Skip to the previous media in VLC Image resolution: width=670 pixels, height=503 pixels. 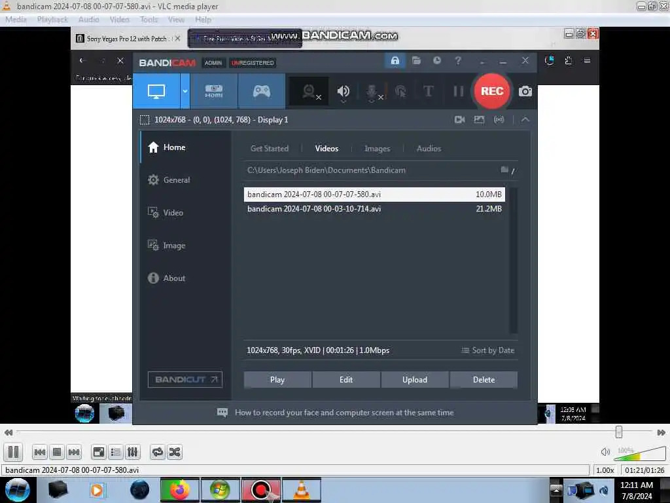40,452
